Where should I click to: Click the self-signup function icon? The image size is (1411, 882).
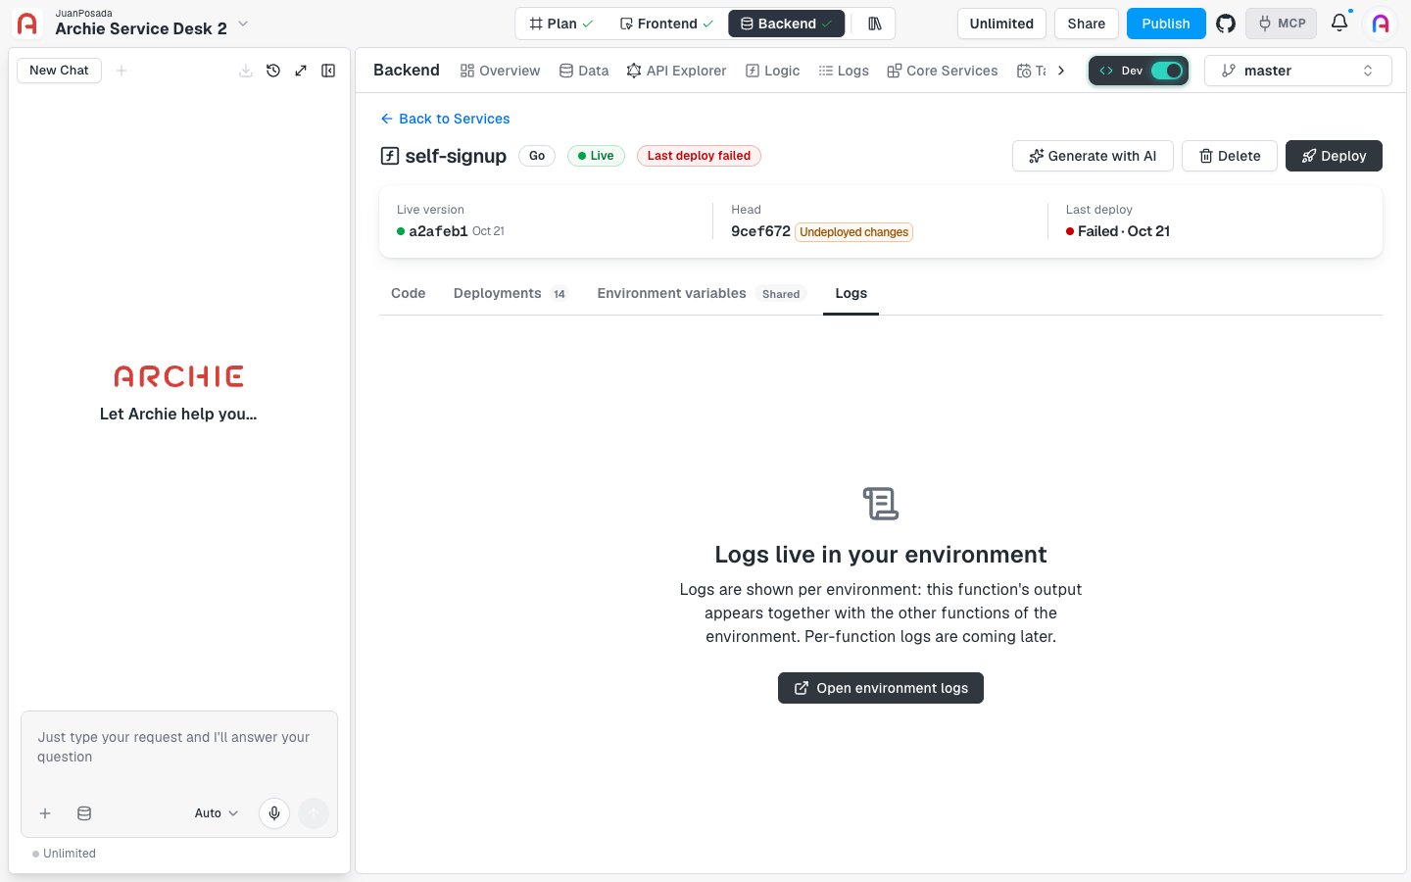(389, 156)
